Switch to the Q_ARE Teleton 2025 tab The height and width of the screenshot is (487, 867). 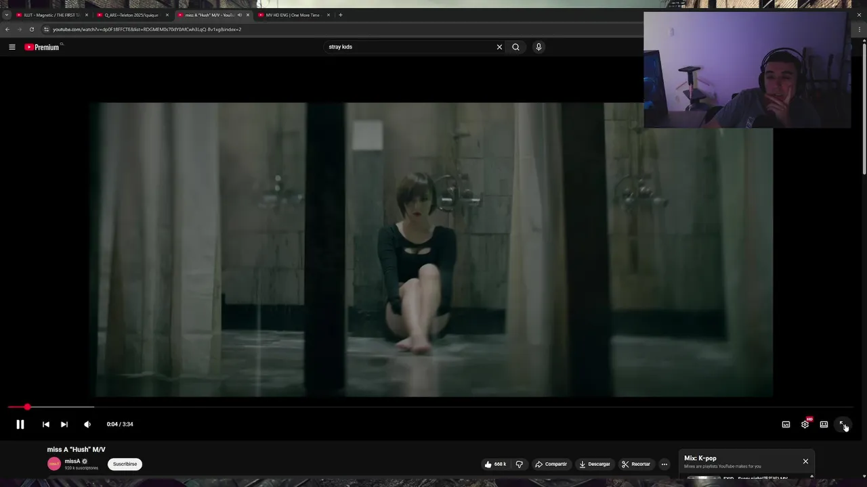point(131,15)
